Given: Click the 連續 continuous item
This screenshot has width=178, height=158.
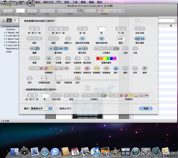Looking at the screenshot, I should tap(34, 49).
